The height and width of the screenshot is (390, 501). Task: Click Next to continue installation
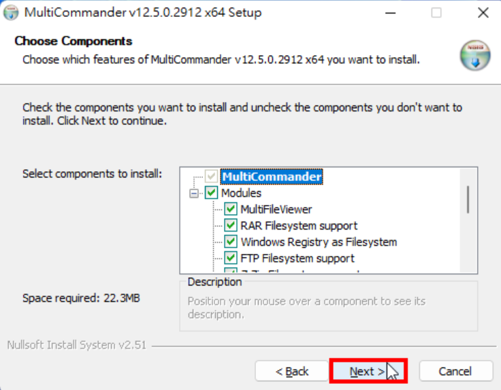pos(368,371)
